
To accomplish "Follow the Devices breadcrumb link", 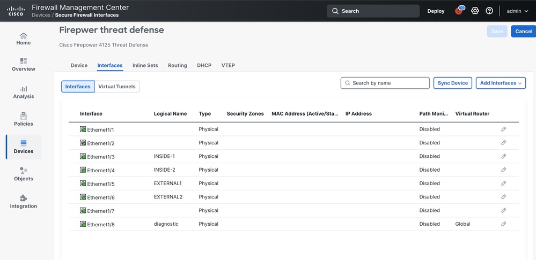I will pos(41,15).
